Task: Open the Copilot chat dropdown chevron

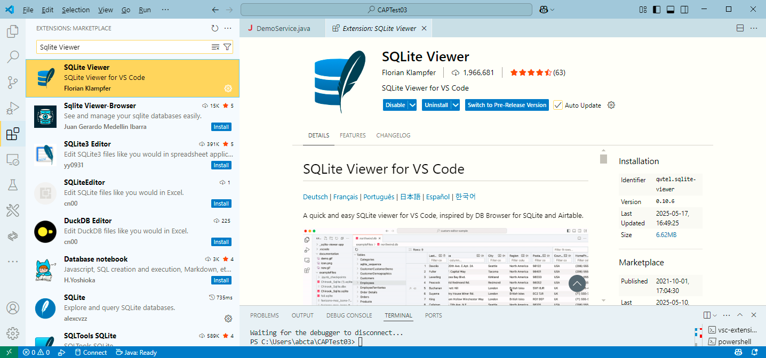Action: coord(552,10)
